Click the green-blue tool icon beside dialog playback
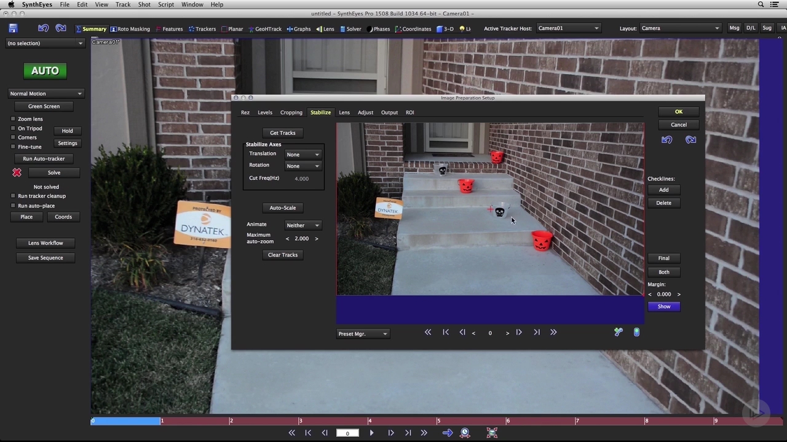The height and width of the screenshot is (442, 787). [x=619, y=332]
